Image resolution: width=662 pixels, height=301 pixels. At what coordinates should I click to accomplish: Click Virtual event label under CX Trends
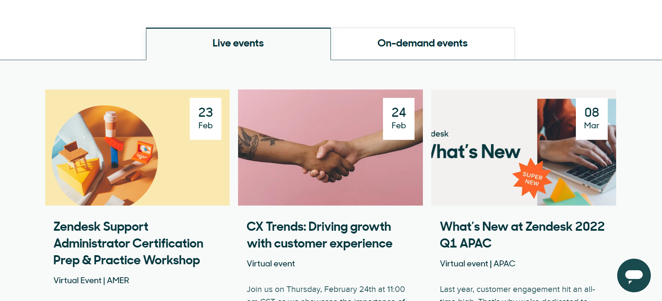coord(271,264)
